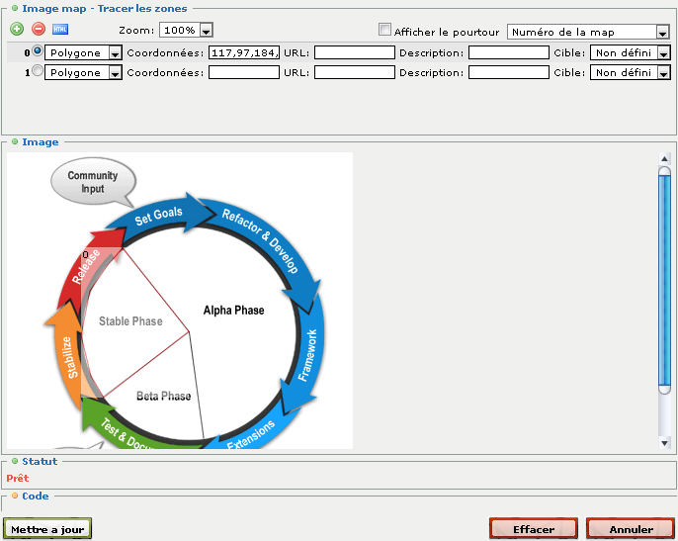The width and height of the screenshot is (678, 541).
Task: Select the radio button for zone 0
Action: point(39,51)
